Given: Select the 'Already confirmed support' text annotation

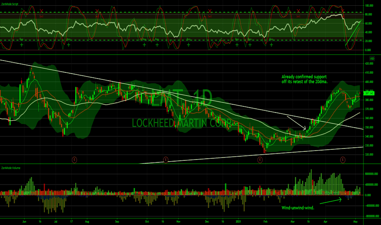Looking at the screenshot, I should click(x=305, y=79).
